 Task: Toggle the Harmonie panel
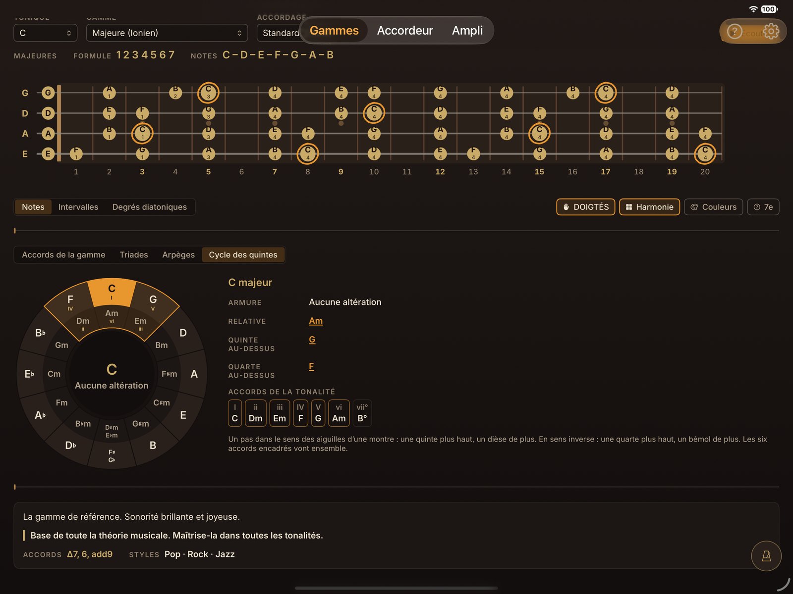(x=649, y=207)
